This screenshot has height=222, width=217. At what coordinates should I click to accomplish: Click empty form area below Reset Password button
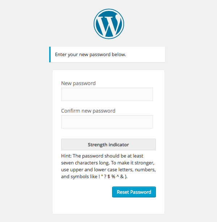point(109,206)
